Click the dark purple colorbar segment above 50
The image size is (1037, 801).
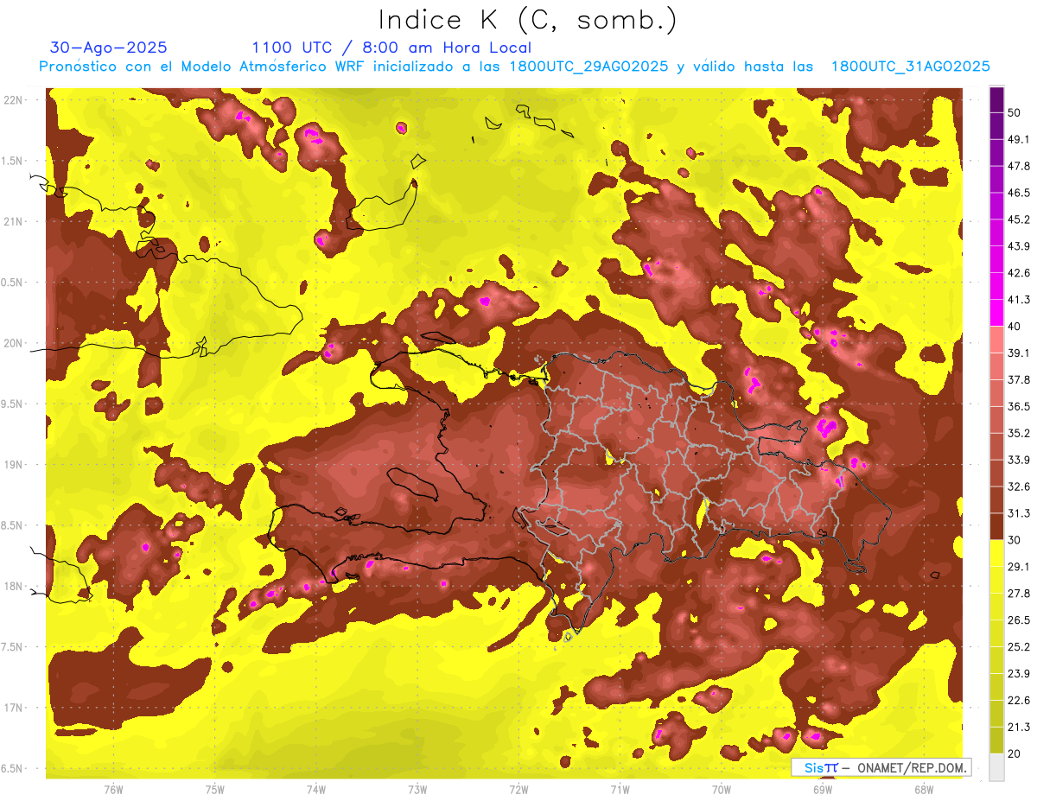pyautogui.click(x=996, y=100)
